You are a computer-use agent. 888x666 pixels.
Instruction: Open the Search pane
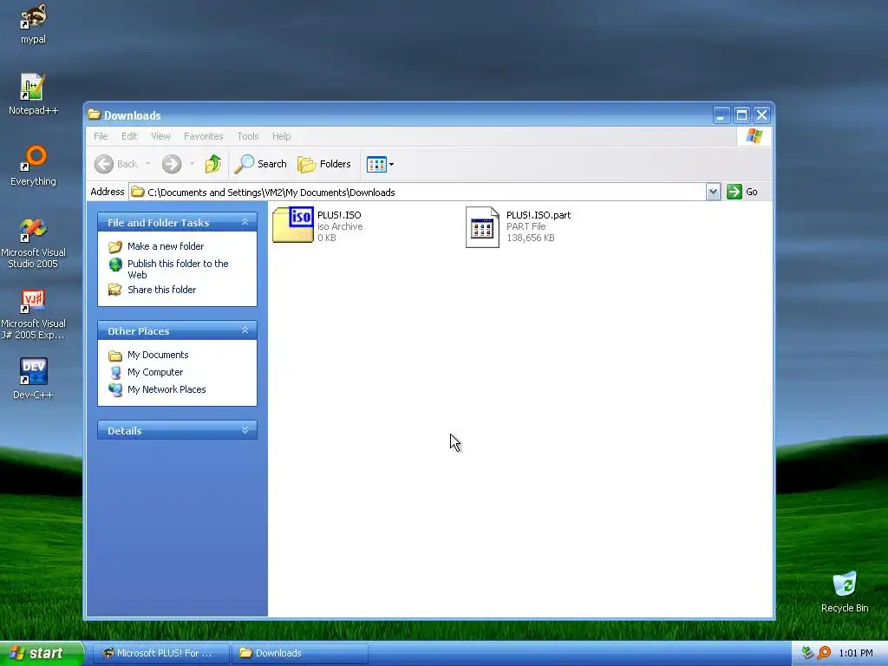[260, 164]
